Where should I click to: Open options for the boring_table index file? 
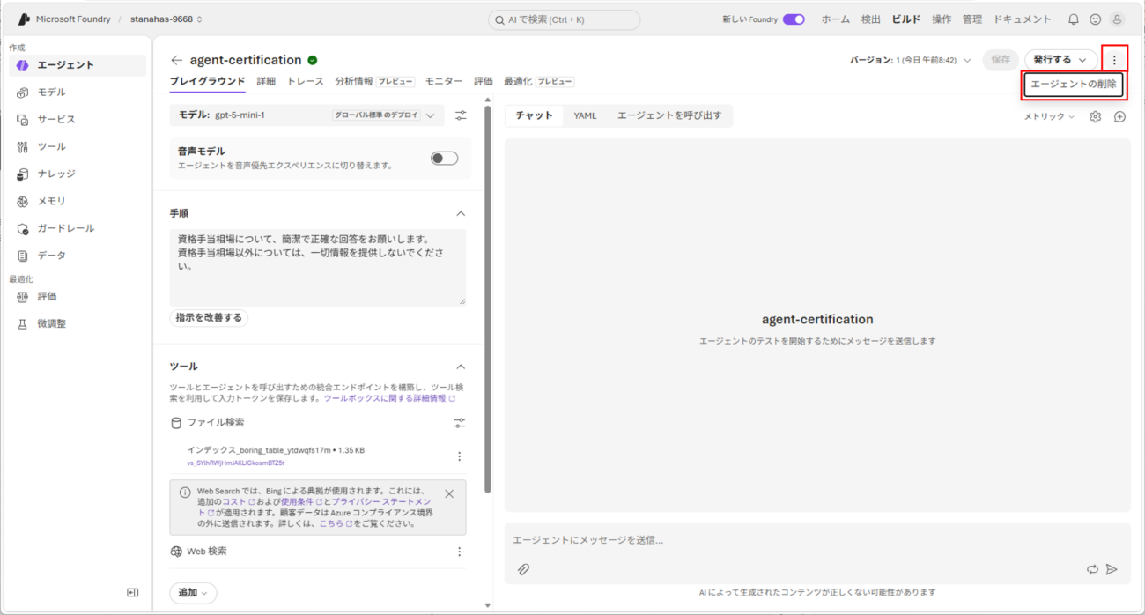[459, 456]
